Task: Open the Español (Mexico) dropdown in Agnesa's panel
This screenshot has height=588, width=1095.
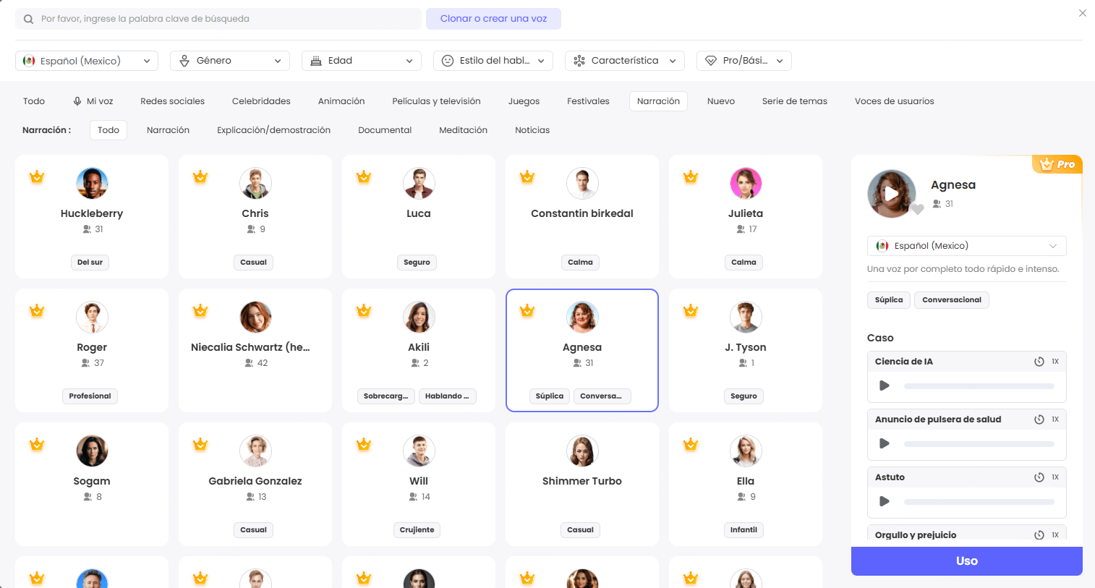Action: [x=966, y=245]
